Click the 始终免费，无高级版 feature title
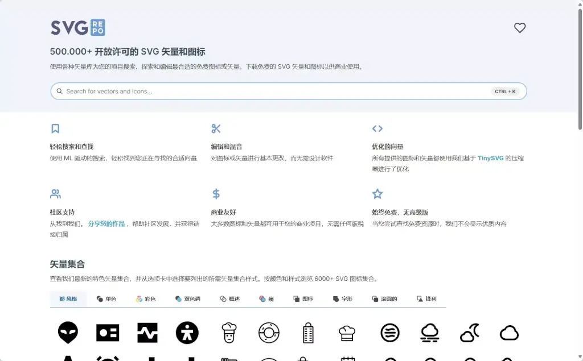This screenshot has width=583, height=361. coord(400,213)
